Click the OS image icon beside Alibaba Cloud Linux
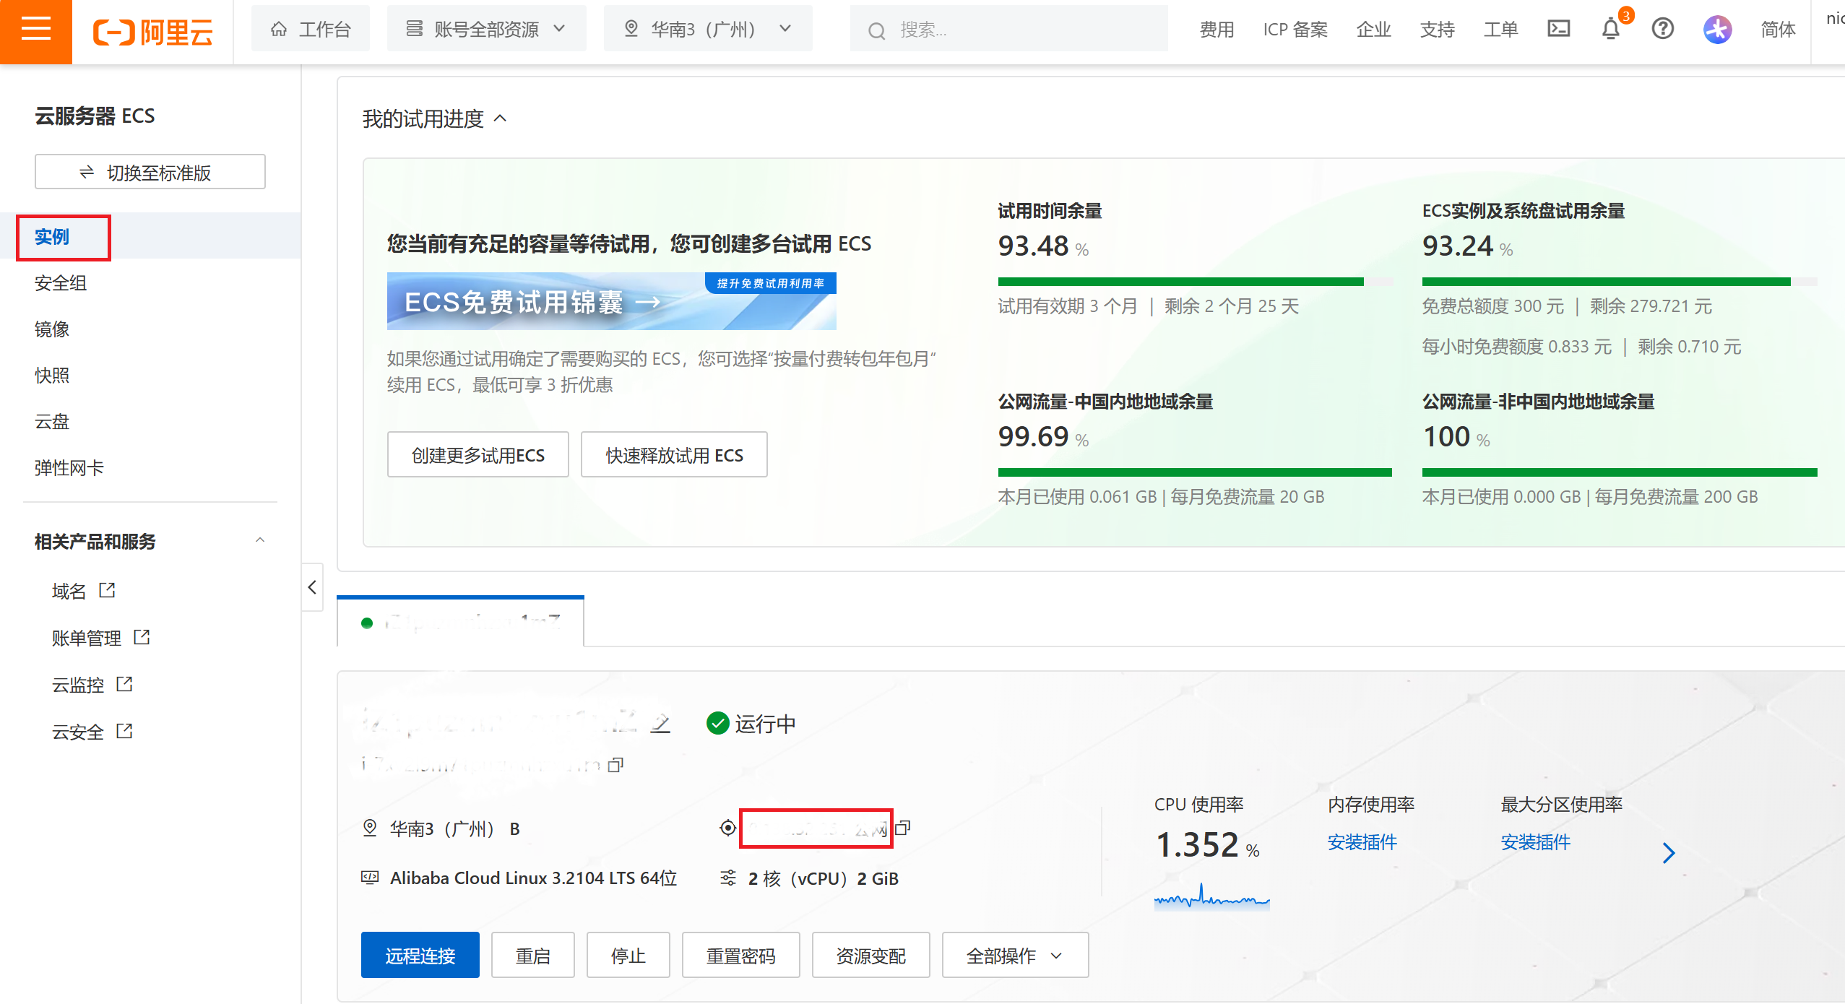 370,878
